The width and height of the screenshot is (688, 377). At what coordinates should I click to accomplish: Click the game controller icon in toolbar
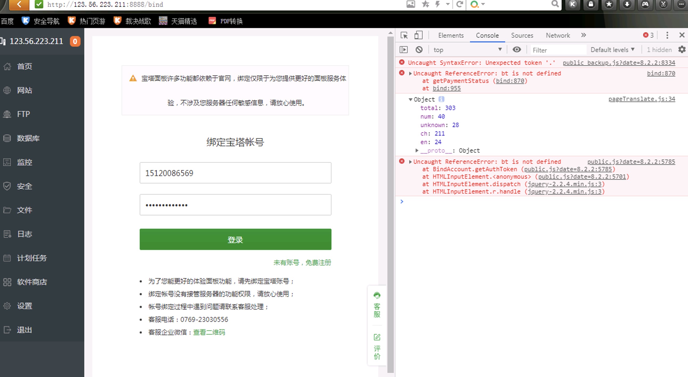pos(645,4)
